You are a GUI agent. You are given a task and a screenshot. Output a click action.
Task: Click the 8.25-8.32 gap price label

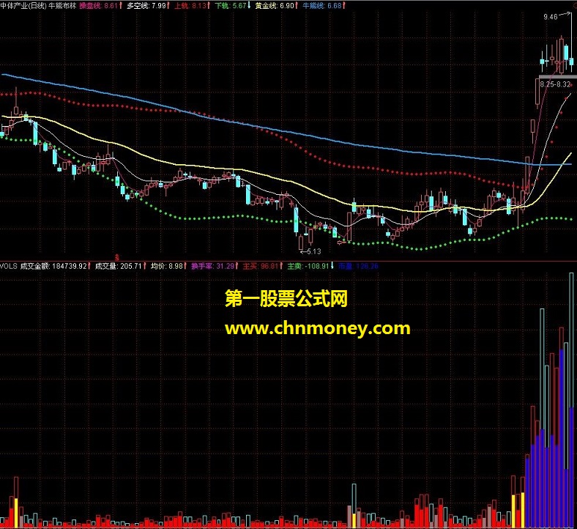[555, 84]
